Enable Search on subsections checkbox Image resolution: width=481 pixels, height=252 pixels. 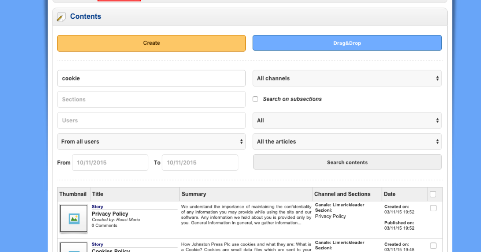pos(255,99)
